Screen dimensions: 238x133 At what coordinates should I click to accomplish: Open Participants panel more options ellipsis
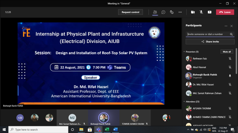pyautogui.click(x=226, y=26)
